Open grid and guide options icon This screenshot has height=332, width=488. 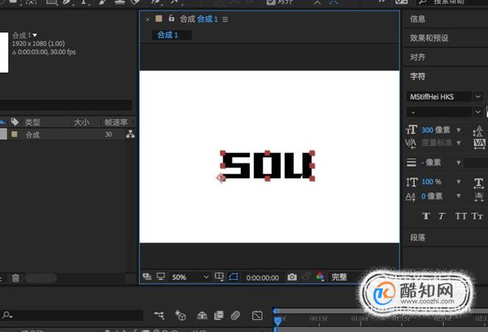point(219,277)
